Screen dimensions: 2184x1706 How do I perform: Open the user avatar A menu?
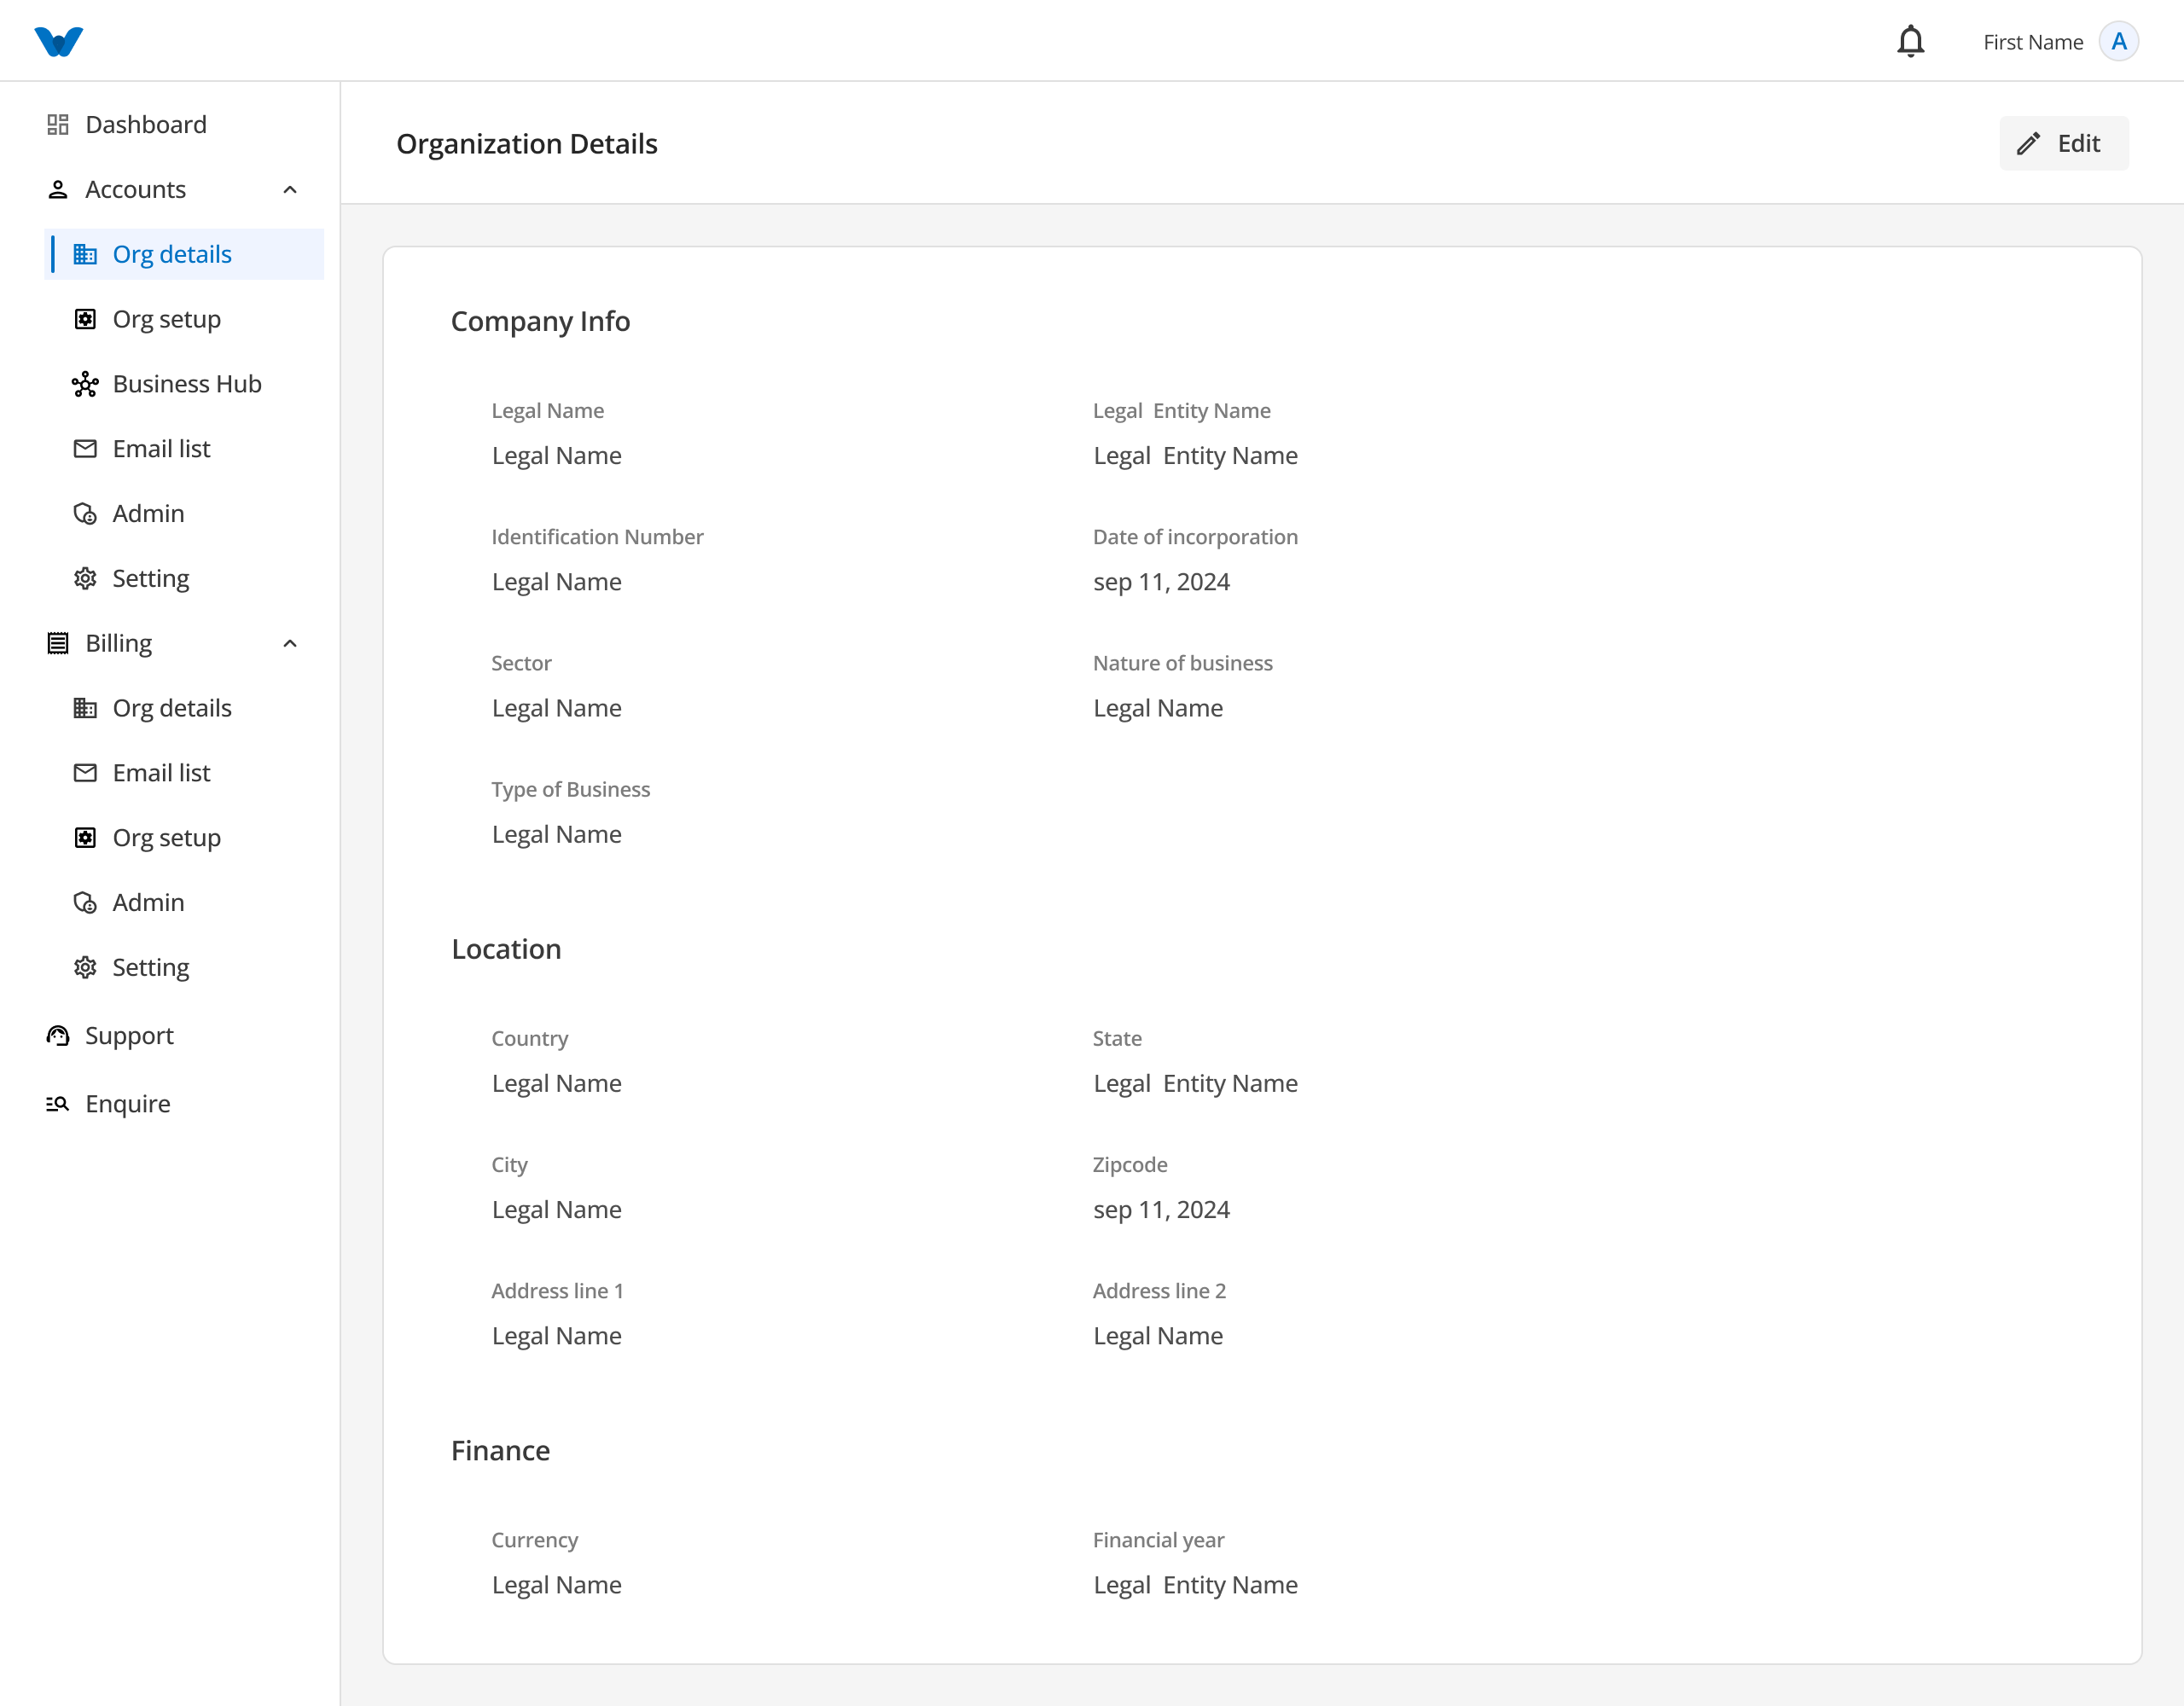(2118, 41)
